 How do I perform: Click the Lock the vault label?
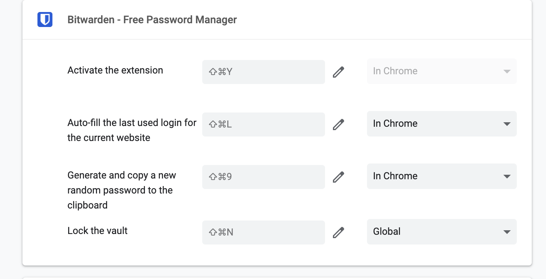(97, 231)
